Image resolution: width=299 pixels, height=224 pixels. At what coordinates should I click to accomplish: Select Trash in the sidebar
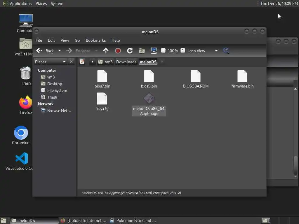49,97
